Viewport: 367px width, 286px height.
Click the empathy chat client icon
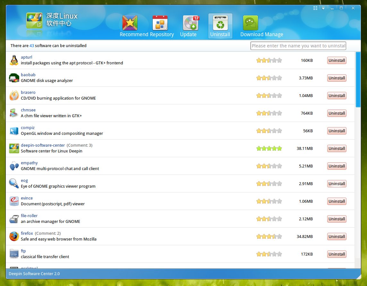(14, 166)
